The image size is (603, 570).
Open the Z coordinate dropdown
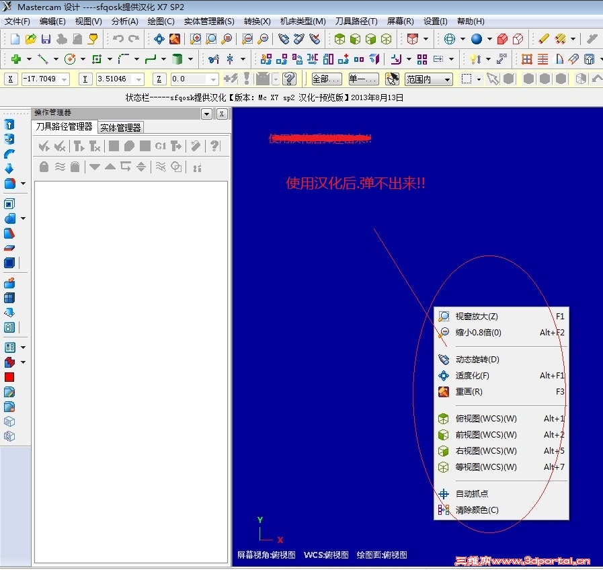[x=213, y=79]
